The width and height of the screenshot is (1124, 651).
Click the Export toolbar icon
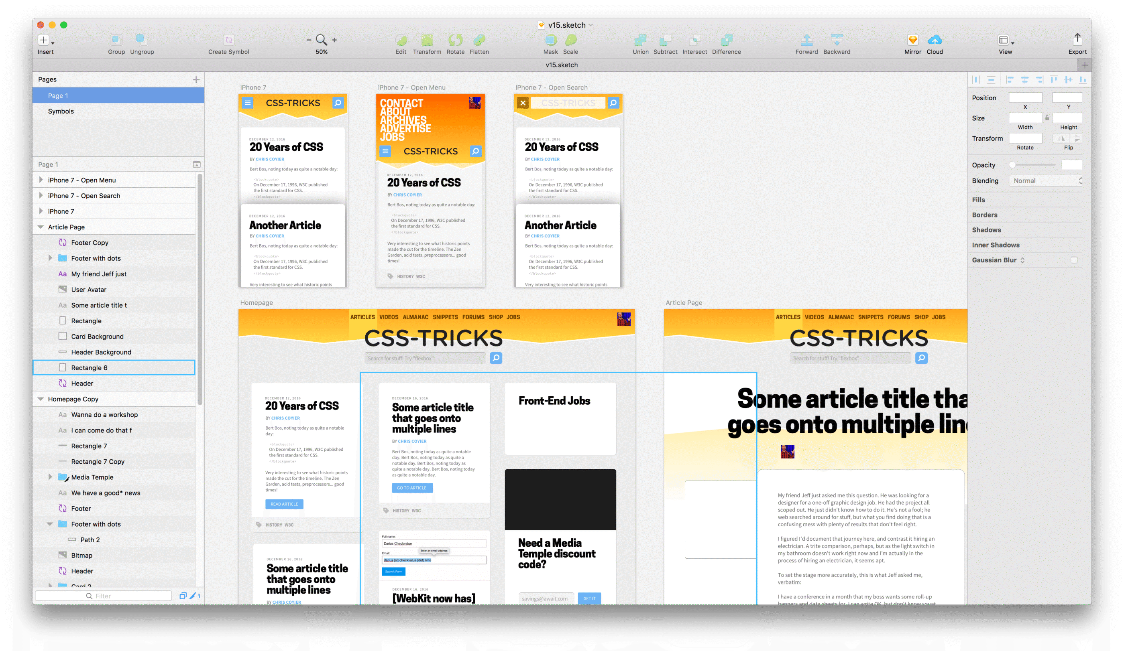(x=1077, y=39)
